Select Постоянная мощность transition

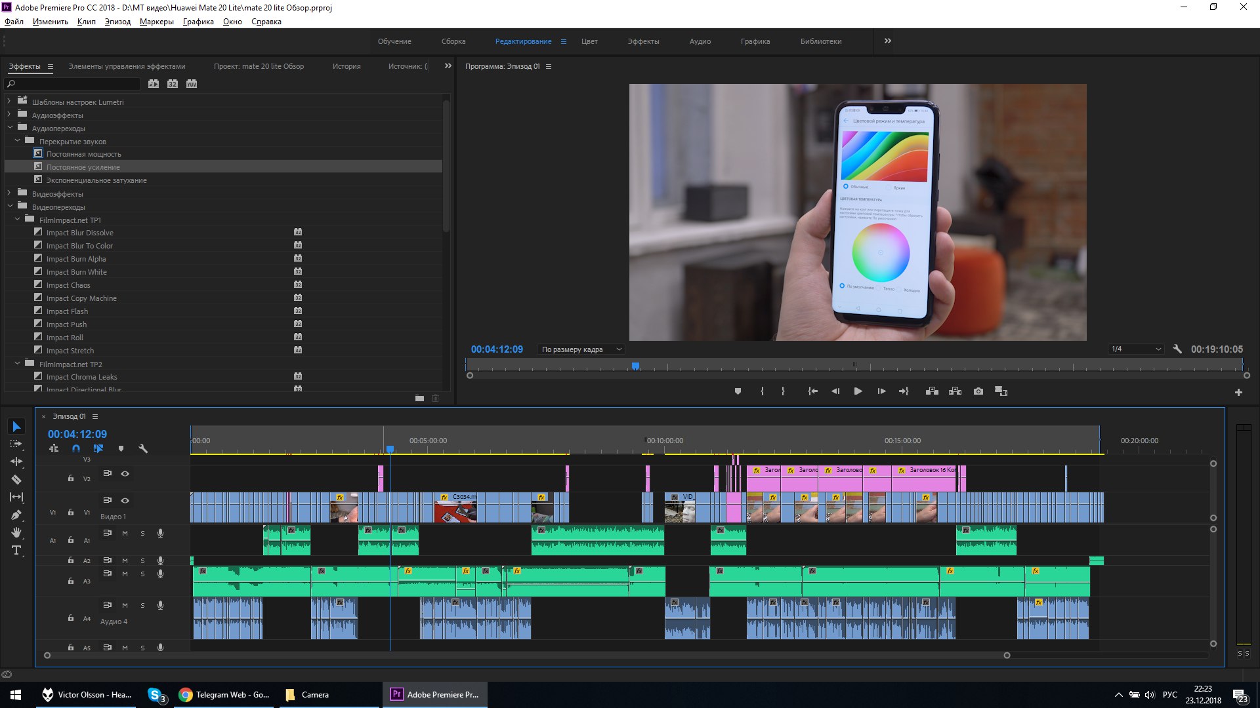point(83,154)
